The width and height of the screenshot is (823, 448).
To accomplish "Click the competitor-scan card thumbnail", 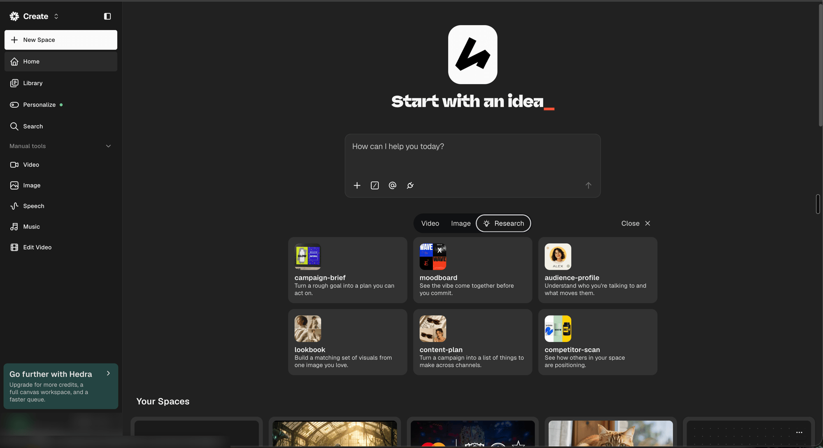I will 558,328.
